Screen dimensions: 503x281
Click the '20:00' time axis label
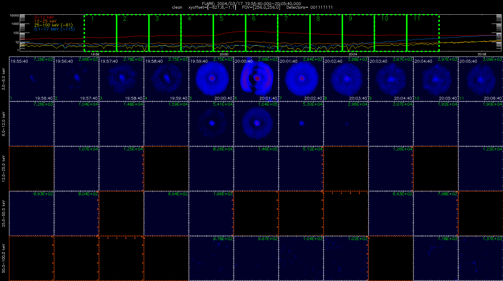(x=224, y=54)
